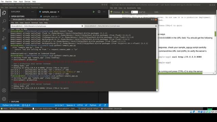Image resolution: width=217 pixels, height=122 pixels.
Task: Open the Search icon in VS Code activity bar
Action: tap(4, 21)
